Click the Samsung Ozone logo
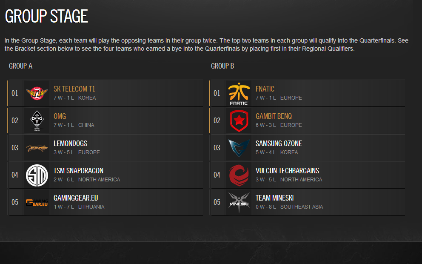This screenshot has width=422, height=264. coord(239,148)
